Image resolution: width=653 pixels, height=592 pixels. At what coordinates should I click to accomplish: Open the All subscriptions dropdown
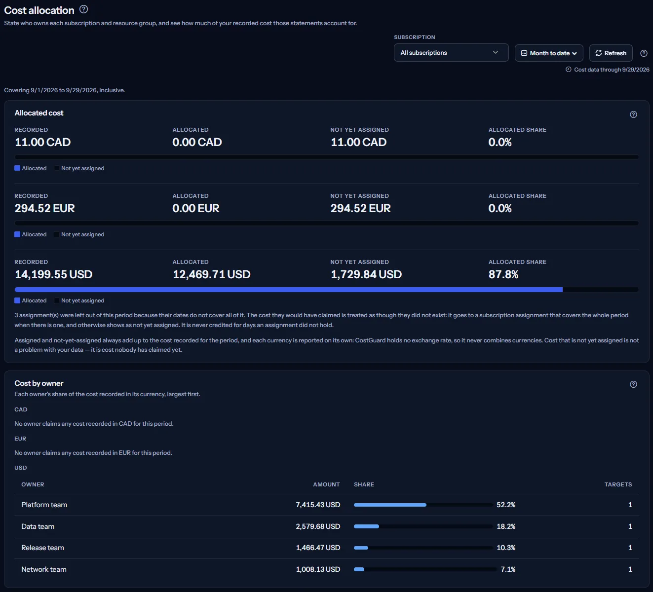point(451,53)
